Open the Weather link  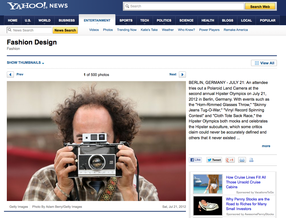pyautogui.click(x=168, y=30)
